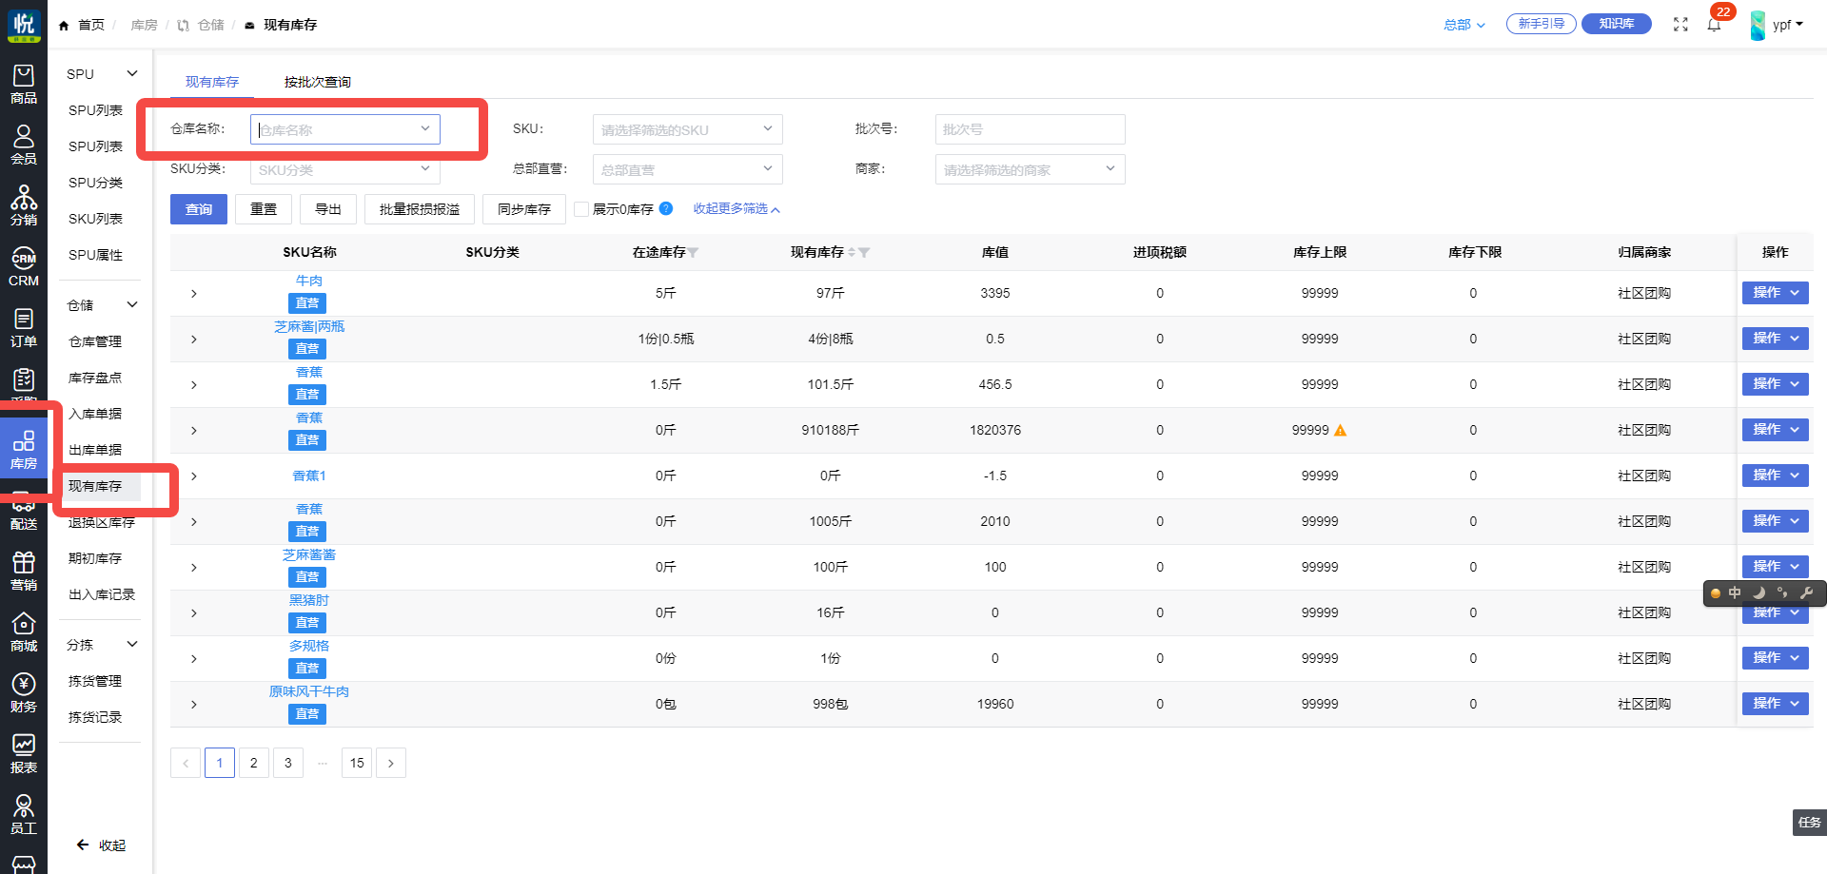Open the 会员 sidebar module
This screenshot has height=874, width=1827.
[x=24, y=145]
